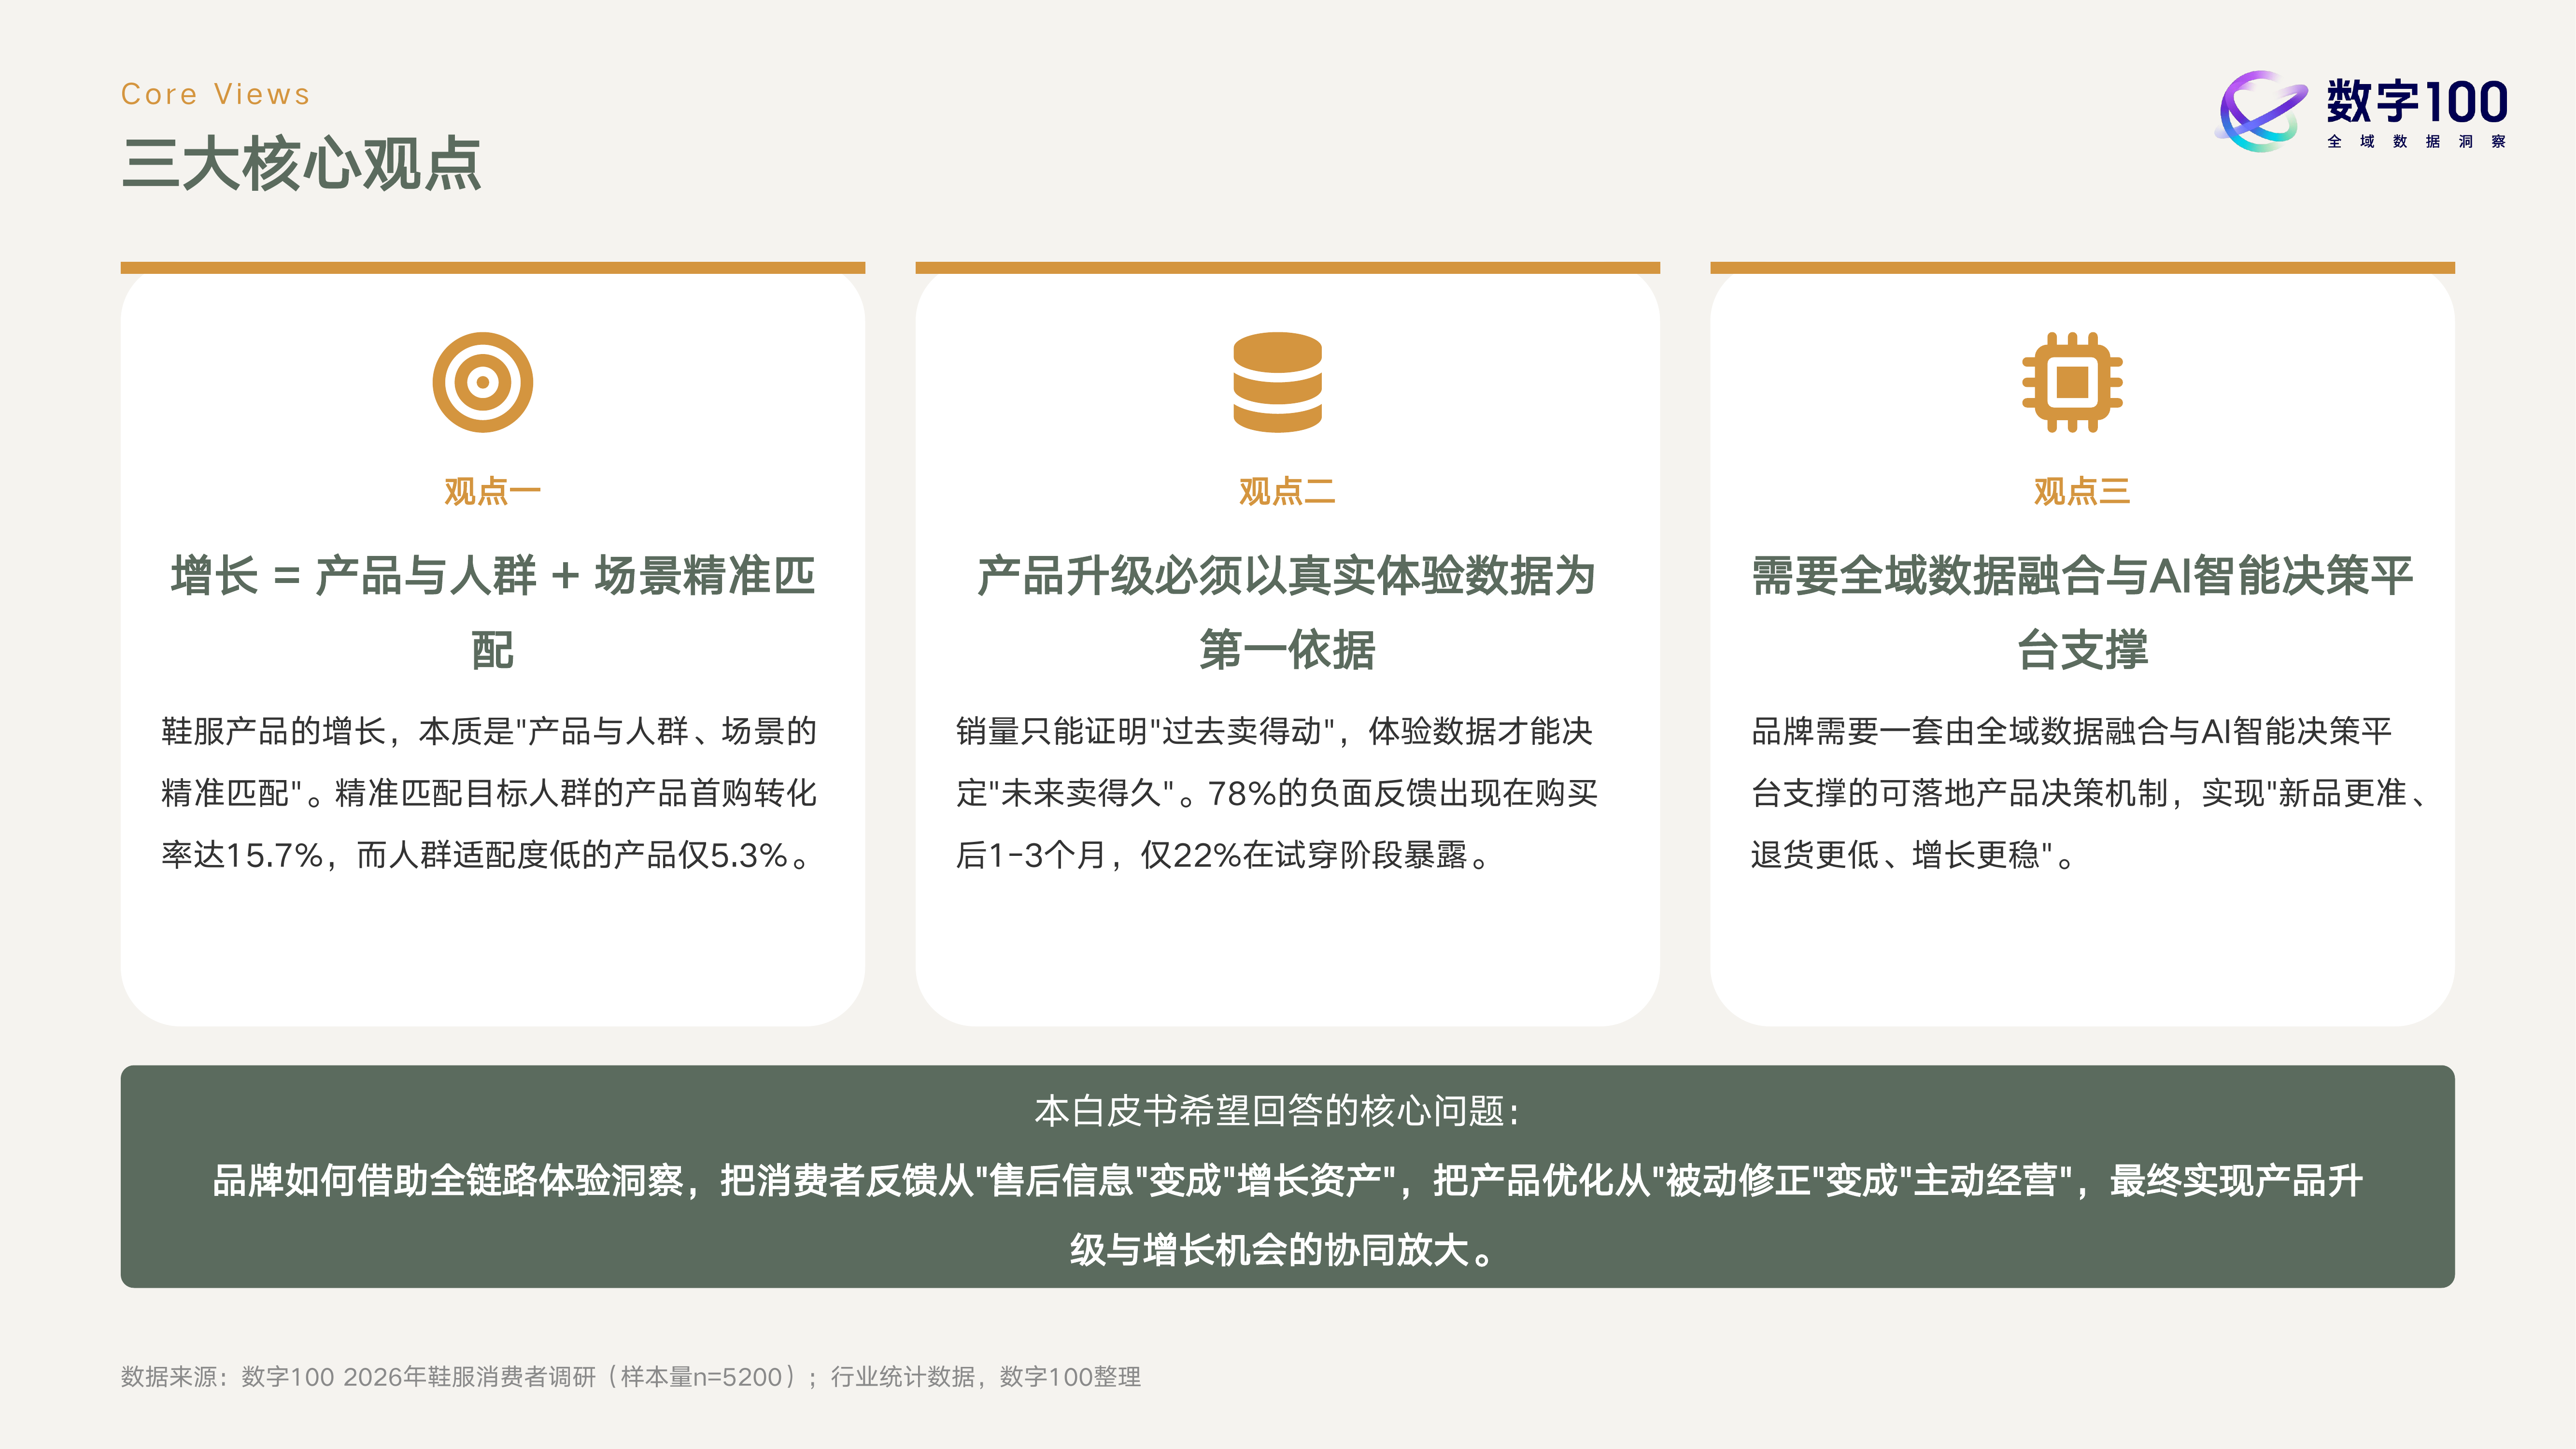Click paragraph starting 销量只能证明

[x=1277, y=793]
